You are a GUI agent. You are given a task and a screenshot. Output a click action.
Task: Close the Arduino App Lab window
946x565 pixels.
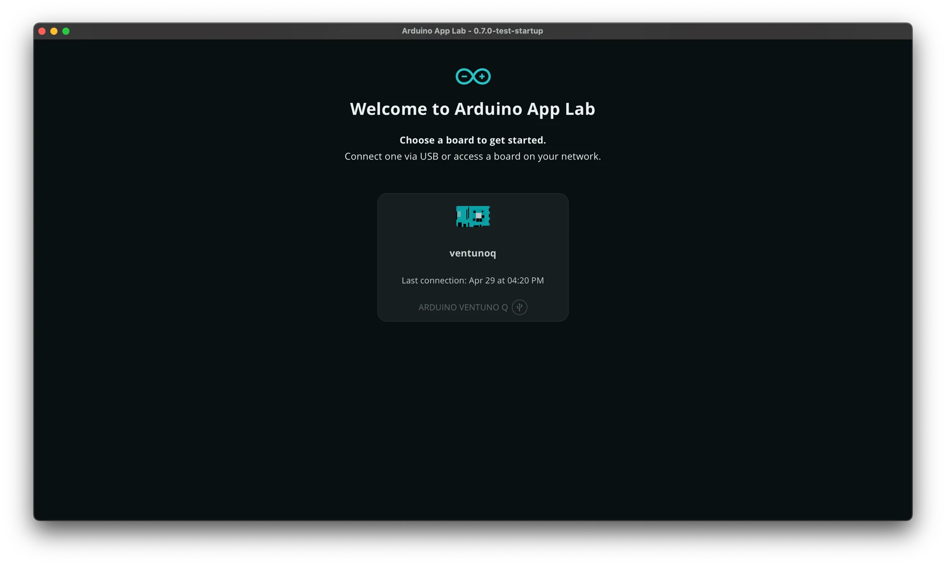42,32
